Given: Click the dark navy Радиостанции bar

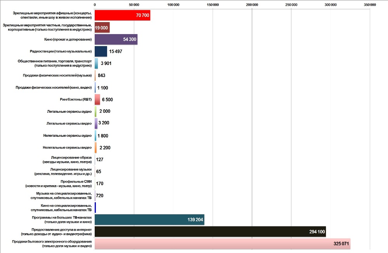Looking at the screenshot, I should 100,52.
